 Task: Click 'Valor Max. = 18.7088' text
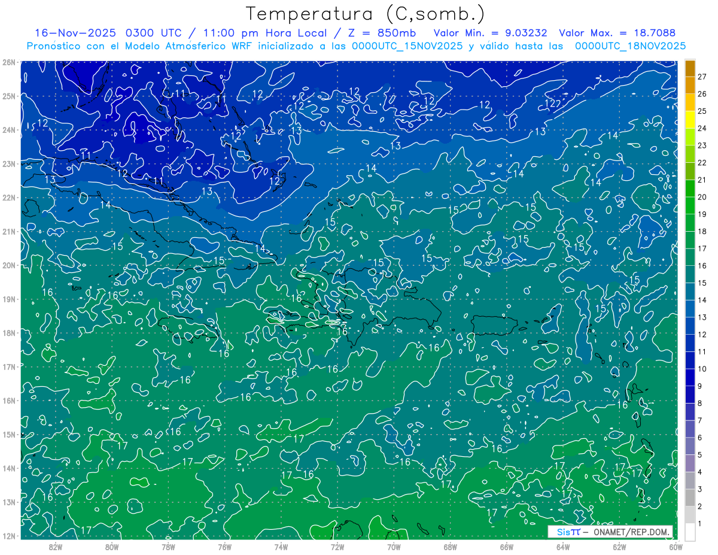coord(617,32)
